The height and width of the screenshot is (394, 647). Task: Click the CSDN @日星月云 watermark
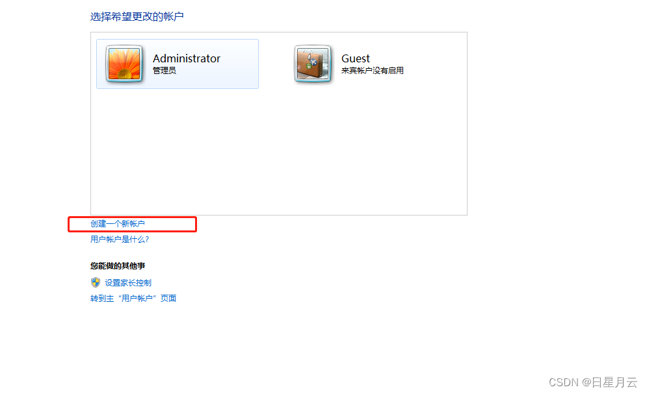593,382
